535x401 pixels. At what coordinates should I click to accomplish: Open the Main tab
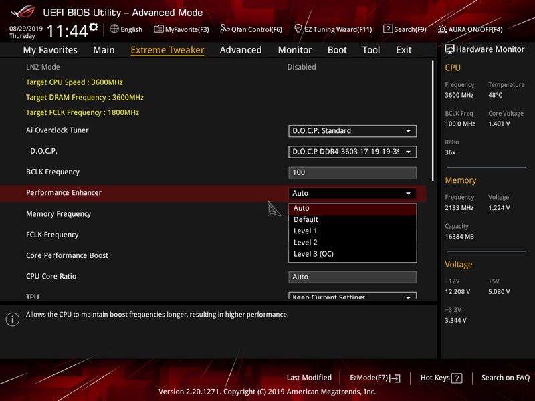104,50
